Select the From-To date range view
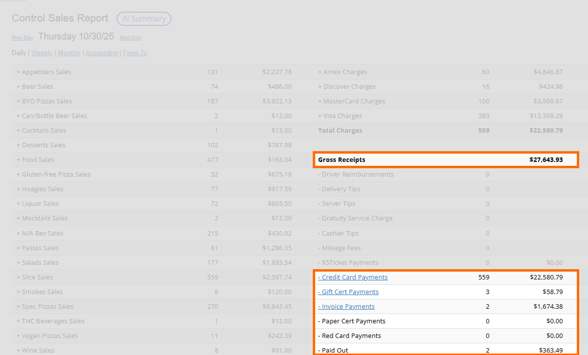This screenshot has height=355, width=588. pos(135,53)
